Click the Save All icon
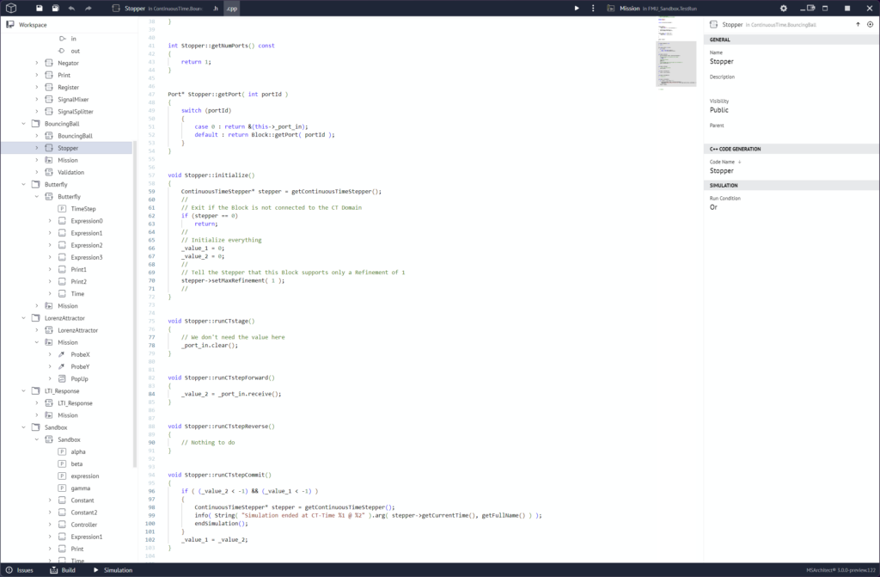The height and width of the screenshot is (577, 880). point(55,9)
